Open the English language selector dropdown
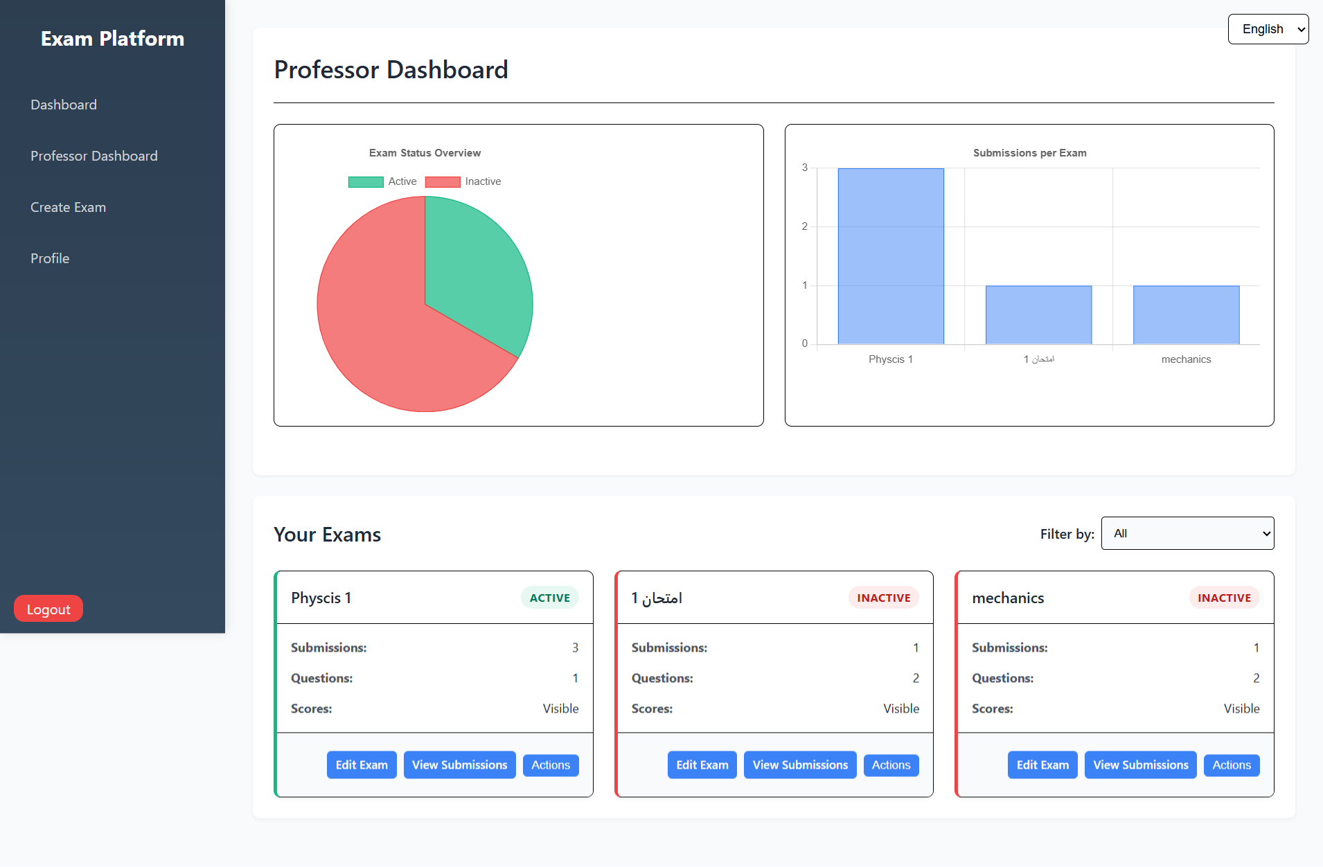The height and width of the screenshot is (867, 1323). tap(1267, 29)
